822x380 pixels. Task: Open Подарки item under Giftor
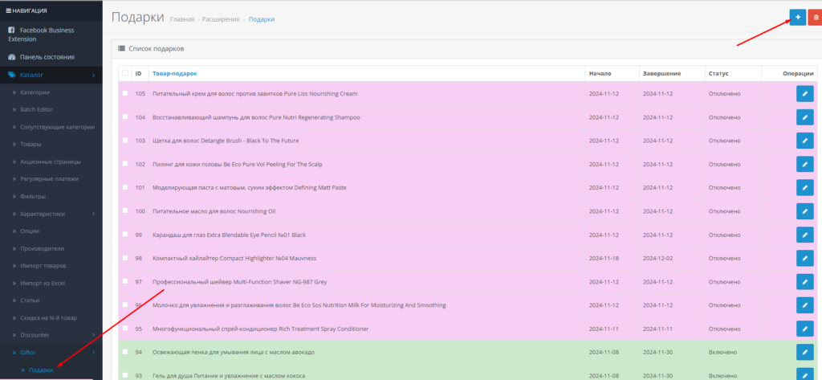(40, 370)
